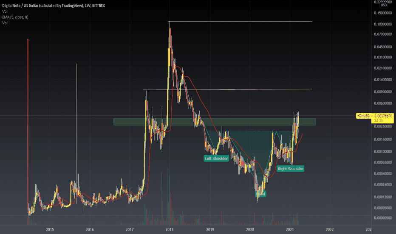Click the 2015 label on the time axis

click(50, 229)
